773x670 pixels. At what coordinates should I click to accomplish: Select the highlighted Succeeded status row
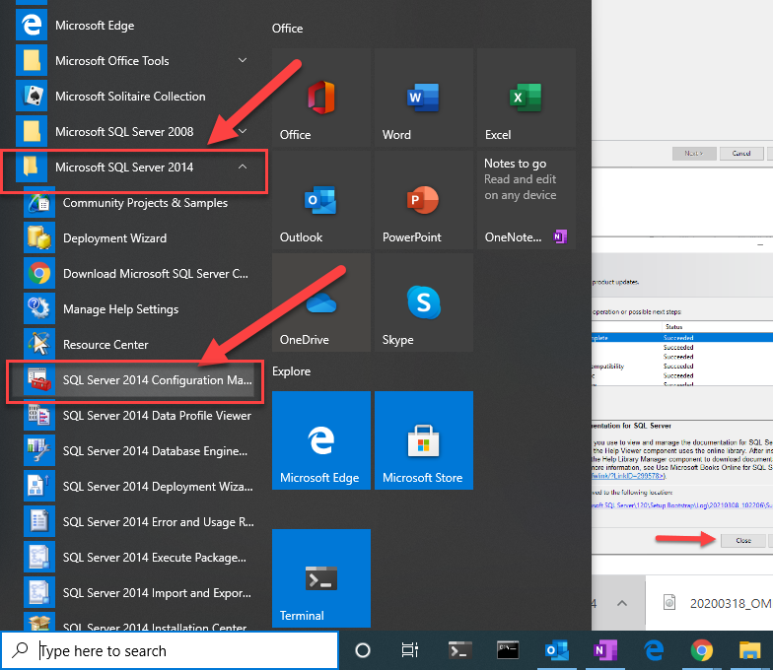click(x=682, y=338)
